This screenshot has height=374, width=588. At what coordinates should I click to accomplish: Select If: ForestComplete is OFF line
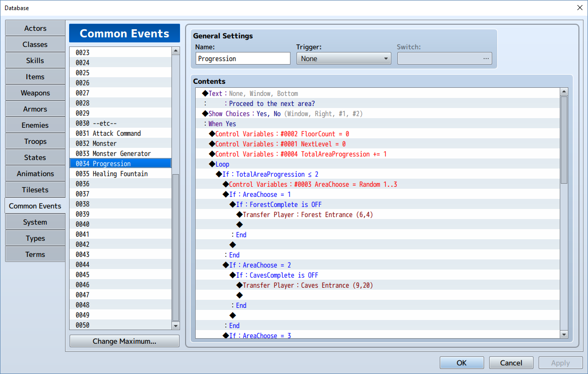click(378, 204)
